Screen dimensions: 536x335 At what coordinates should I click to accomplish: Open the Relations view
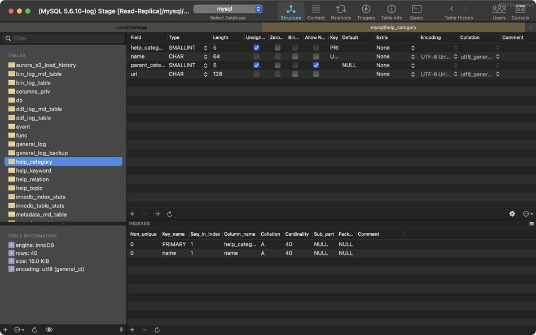pyautogui.click(x=341, y=12)
